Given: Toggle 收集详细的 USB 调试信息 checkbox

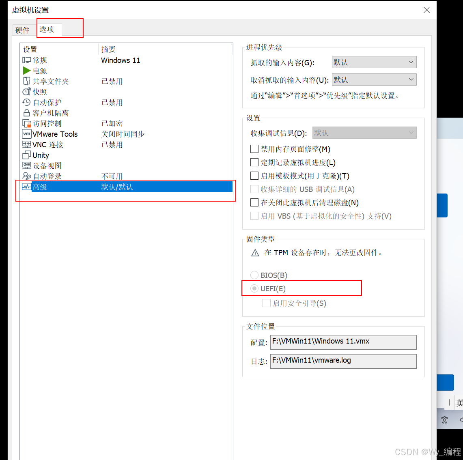Looking at the screenshot, I should click(x=254, y=189).
